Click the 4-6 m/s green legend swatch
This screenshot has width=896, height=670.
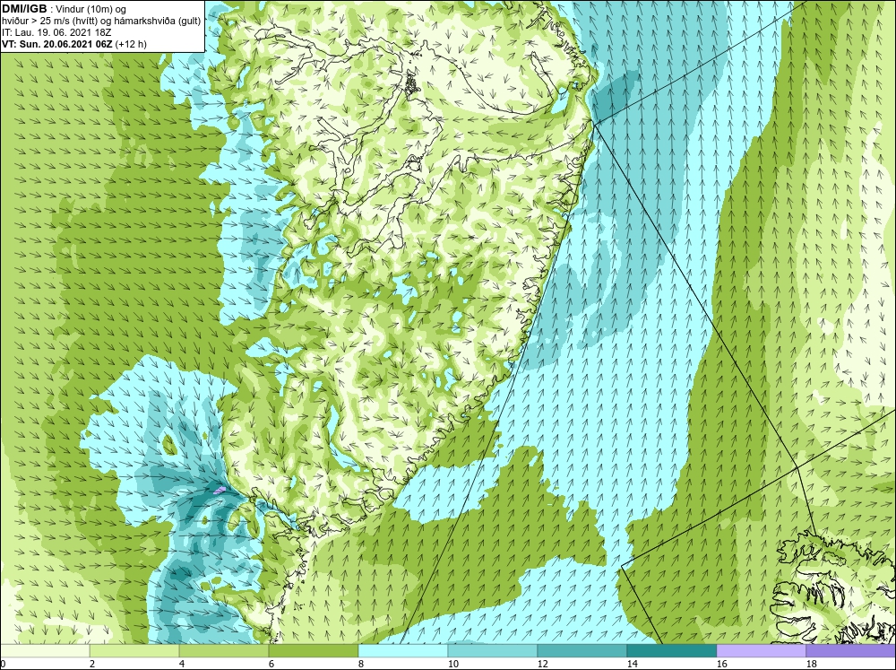point(224,650)
